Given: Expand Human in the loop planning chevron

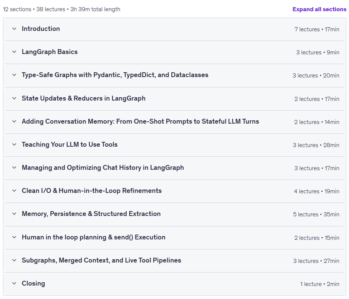Looking at the screenshot, I should [14, 238].
